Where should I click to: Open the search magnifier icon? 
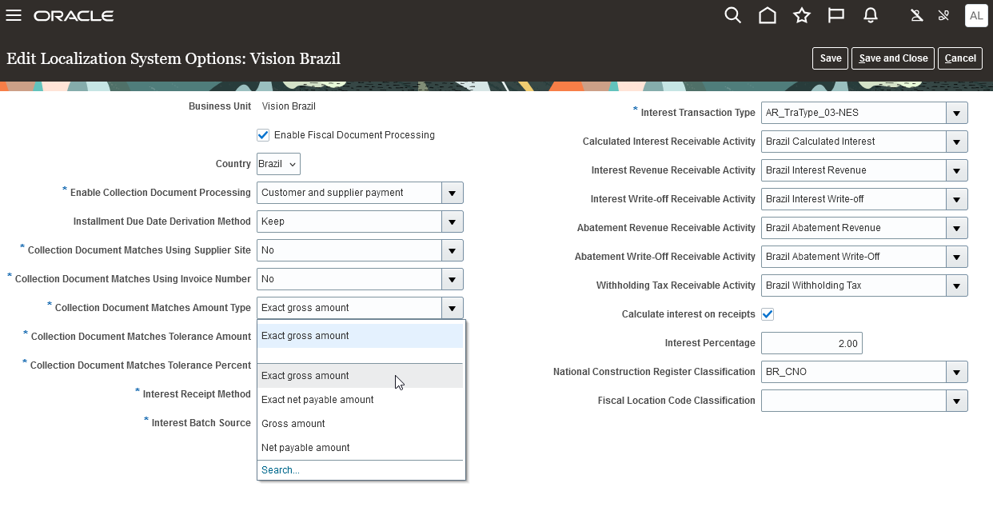point(732,16)
